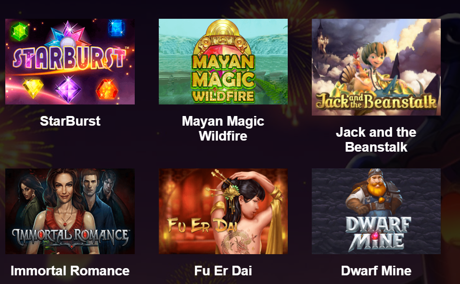Click the Jack and the Beanstalk caption

coord(376,140)
